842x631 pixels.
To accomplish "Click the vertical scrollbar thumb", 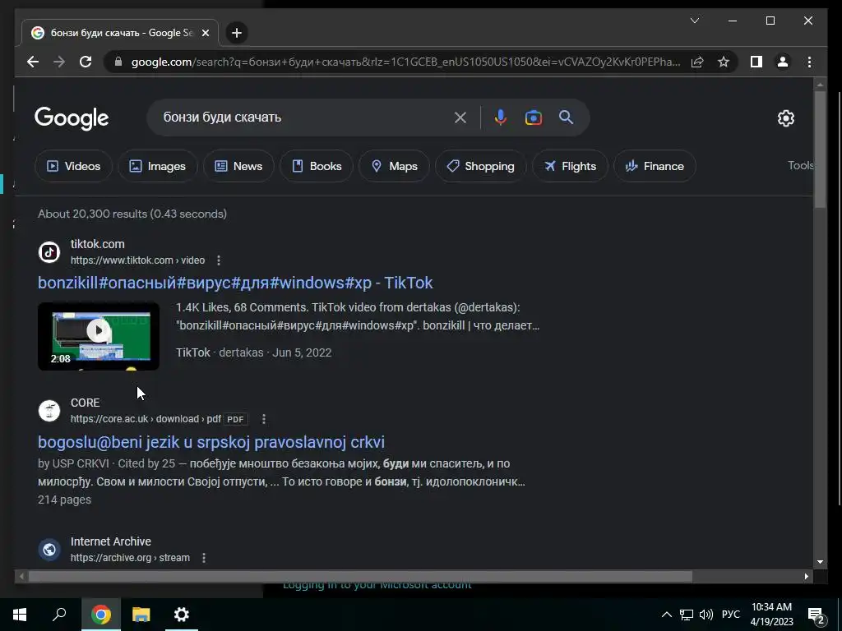I will click(x=820, y=150).
